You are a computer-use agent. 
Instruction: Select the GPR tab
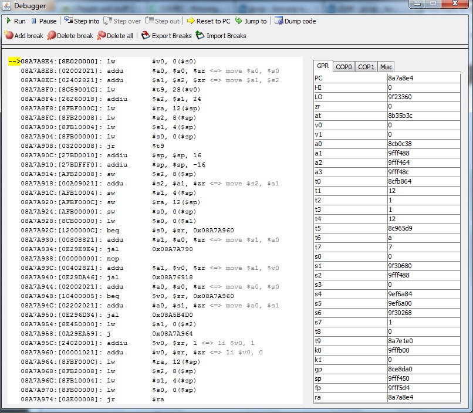click(x=323, y=66)
